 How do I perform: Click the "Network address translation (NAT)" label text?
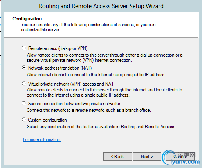60,68
